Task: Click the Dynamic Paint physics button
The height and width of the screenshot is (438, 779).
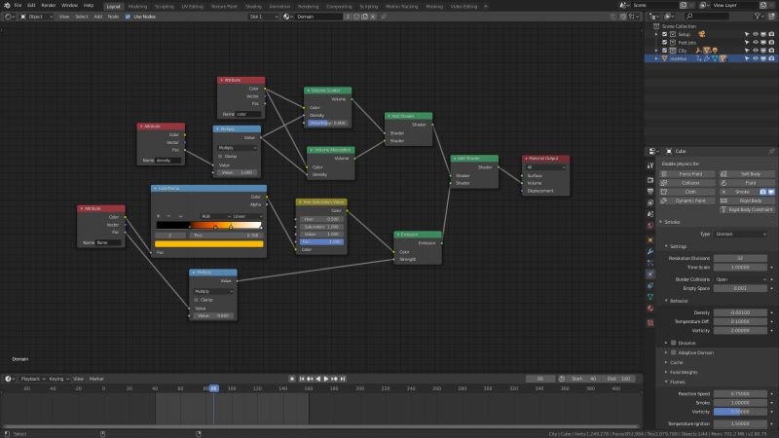Action: click(687, 201)
